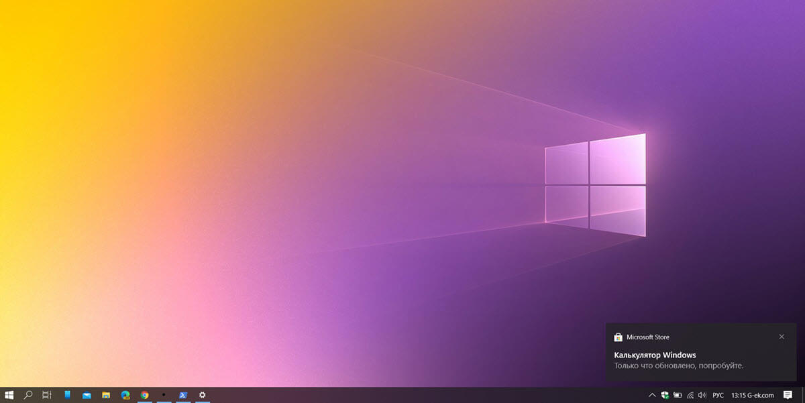
Task: Open Settings gear on taskbar
Action: 203,395
